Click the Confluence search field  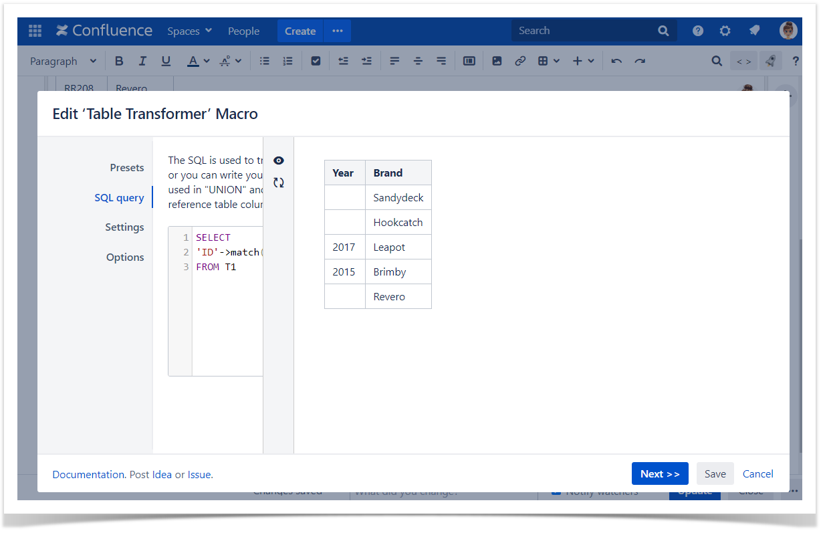click(585, 31)
